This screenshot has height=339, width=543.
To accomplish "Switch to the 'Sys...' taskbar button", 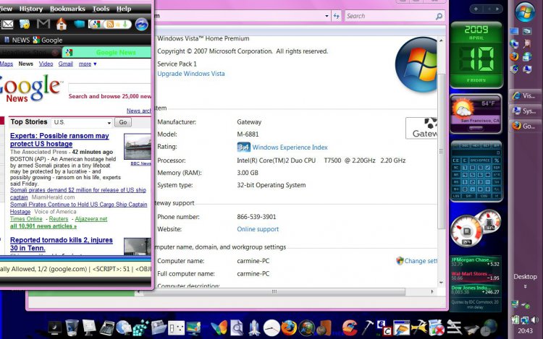I will [x=525, y=111].
